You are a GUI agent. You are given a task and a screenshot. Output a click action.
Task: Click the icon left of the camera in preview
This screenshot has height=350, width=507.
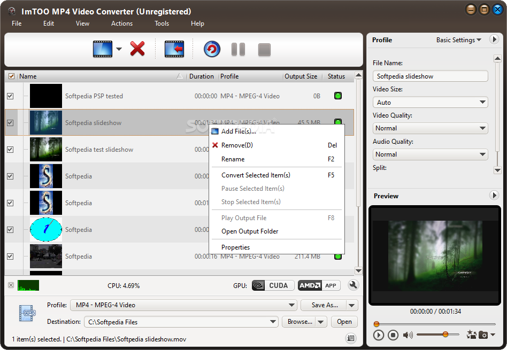[x=471, y=335]
